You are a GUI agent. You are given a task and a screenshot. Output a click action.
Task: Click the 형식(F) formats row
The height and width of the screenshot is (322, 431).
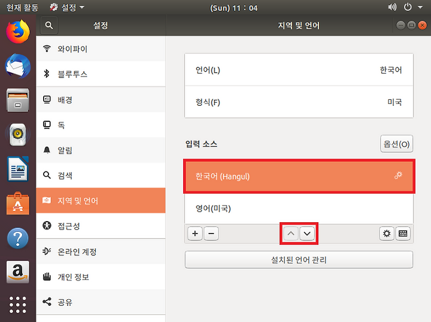pyautogui.click(x=299, y=102)
